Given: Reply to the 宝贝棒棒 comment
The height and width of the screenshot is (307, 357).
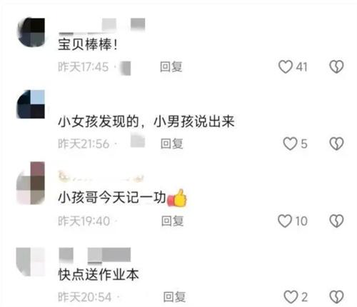Looking at the screenshot, I should coord(171,67).
